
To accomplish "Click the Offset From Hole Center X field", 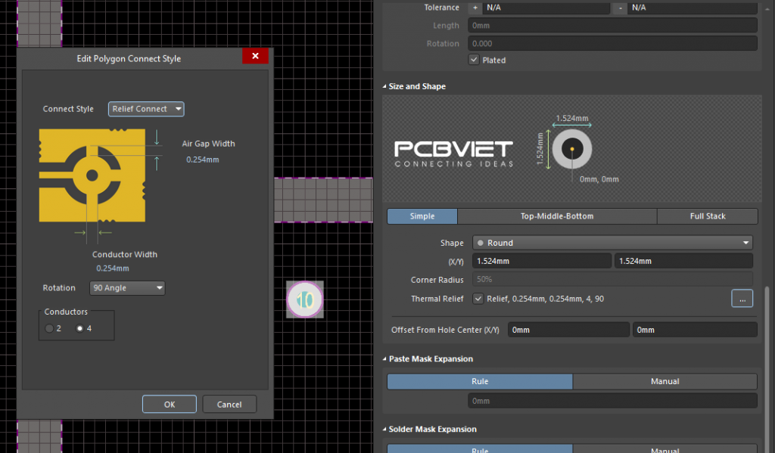I will pos(568,330).
